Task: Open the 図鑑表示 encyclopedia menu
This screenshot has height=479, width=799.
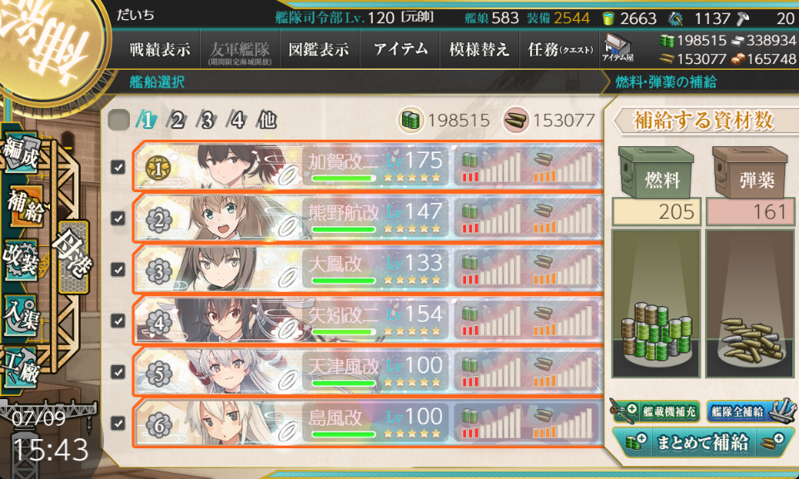Action: tap(319, 49)
